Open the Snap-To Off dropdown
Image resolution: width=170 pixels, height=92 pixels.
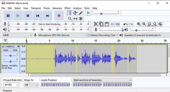coord(31,85)
